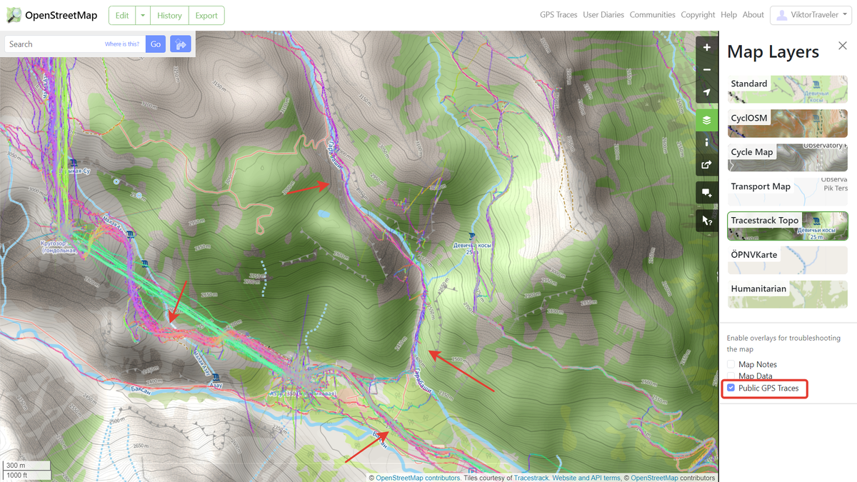
Task: Uncheck Public GPS Traces overlay
Action: coord(731,388)
